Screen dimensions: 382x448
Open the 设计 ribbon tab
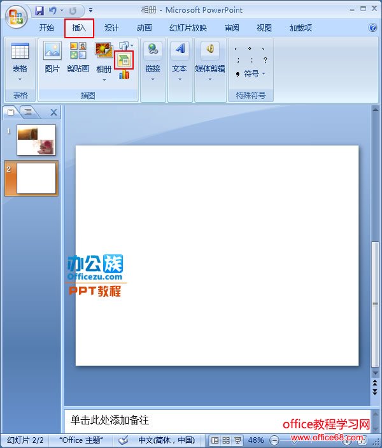[111, 27]
